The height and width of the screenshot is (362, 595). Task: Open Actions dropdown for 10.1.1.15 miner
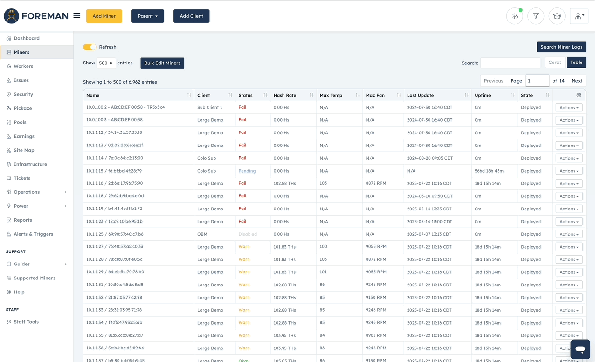[x=569, y=171]
